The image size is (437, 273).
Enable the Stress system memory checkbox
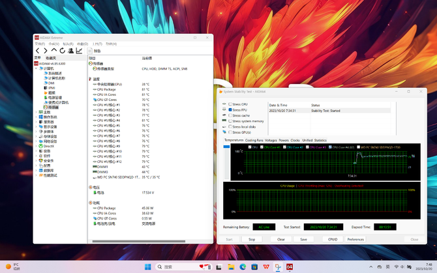(x=230, y=121)
